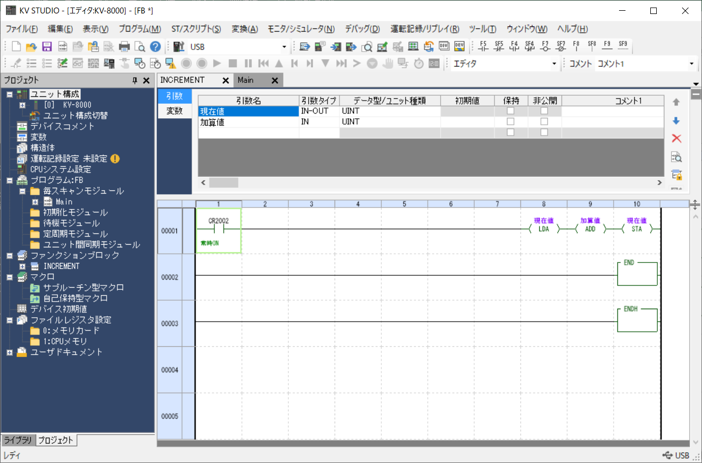Open the エディタ mode dropdown
702x463 pixels.
pos(553,63)
